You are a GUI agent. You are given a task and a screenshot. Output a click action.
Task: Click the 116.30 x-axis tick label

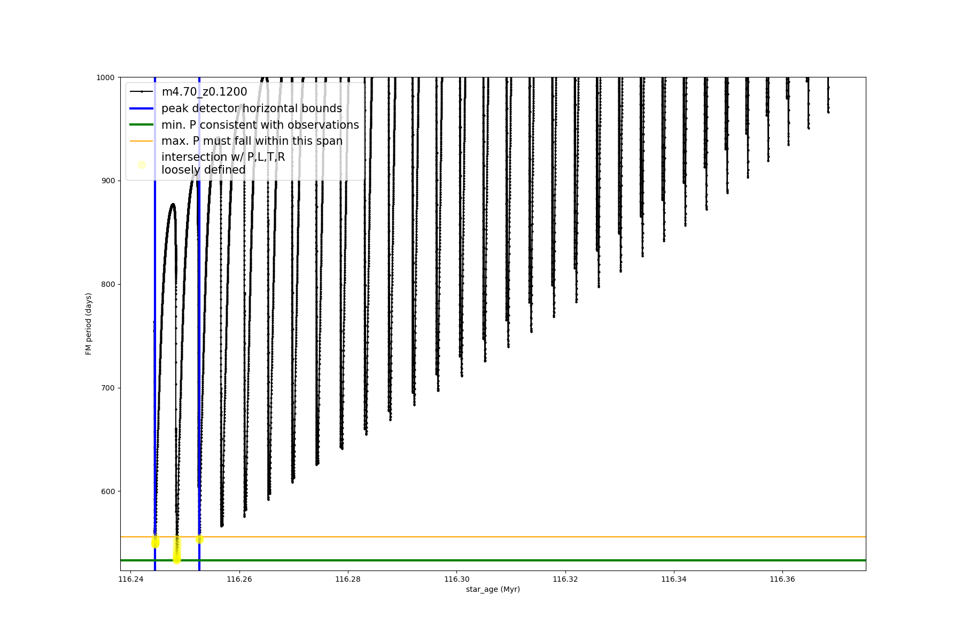[457, 579]
